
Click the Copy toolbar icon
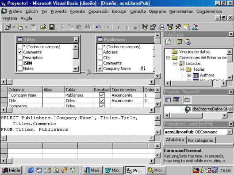pyautogui.click(x=71, y=27)
